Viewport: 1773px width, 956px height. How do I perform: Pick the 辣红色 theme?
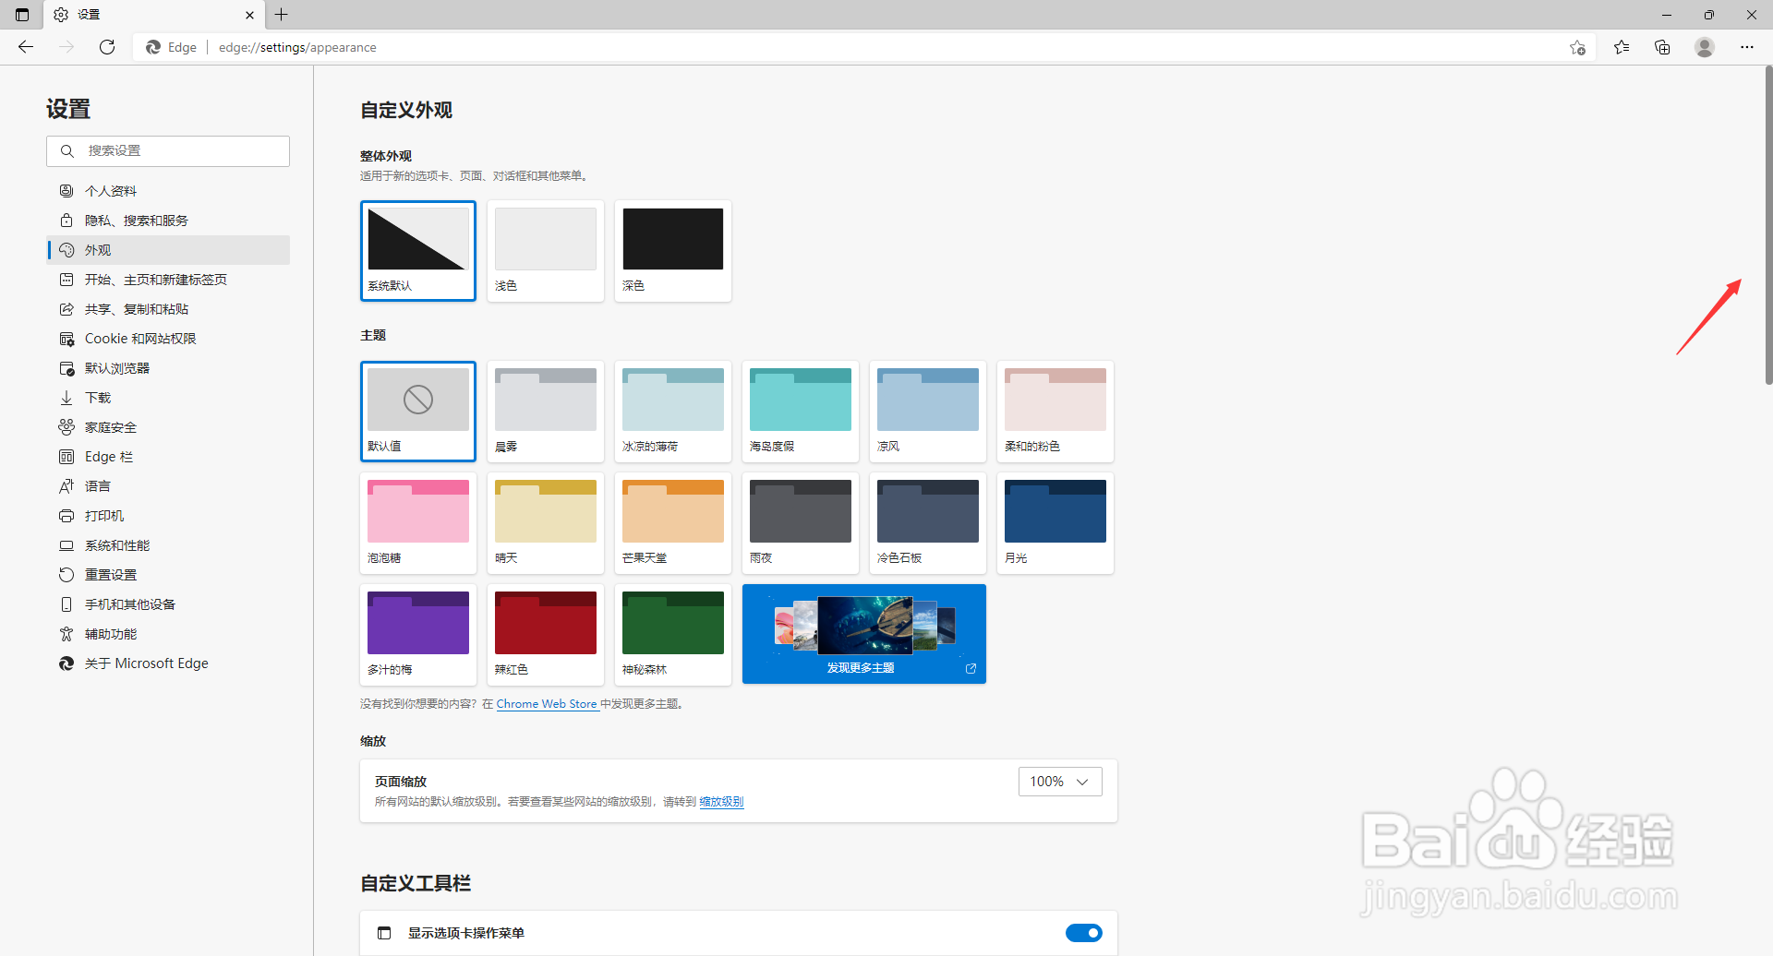point(546,635)
